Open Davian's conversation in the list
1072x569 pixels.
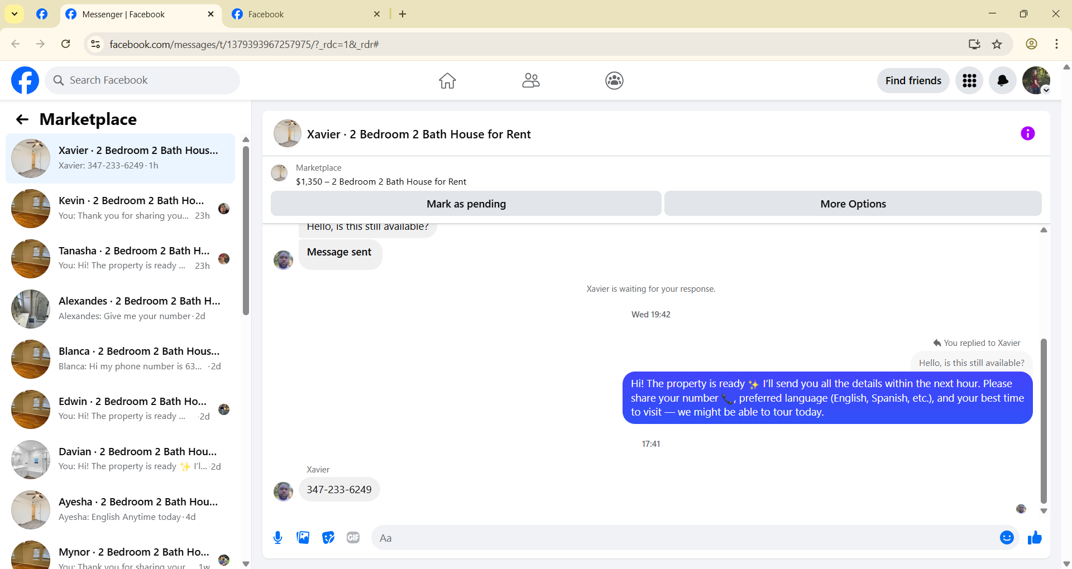[x=120, y=460]
